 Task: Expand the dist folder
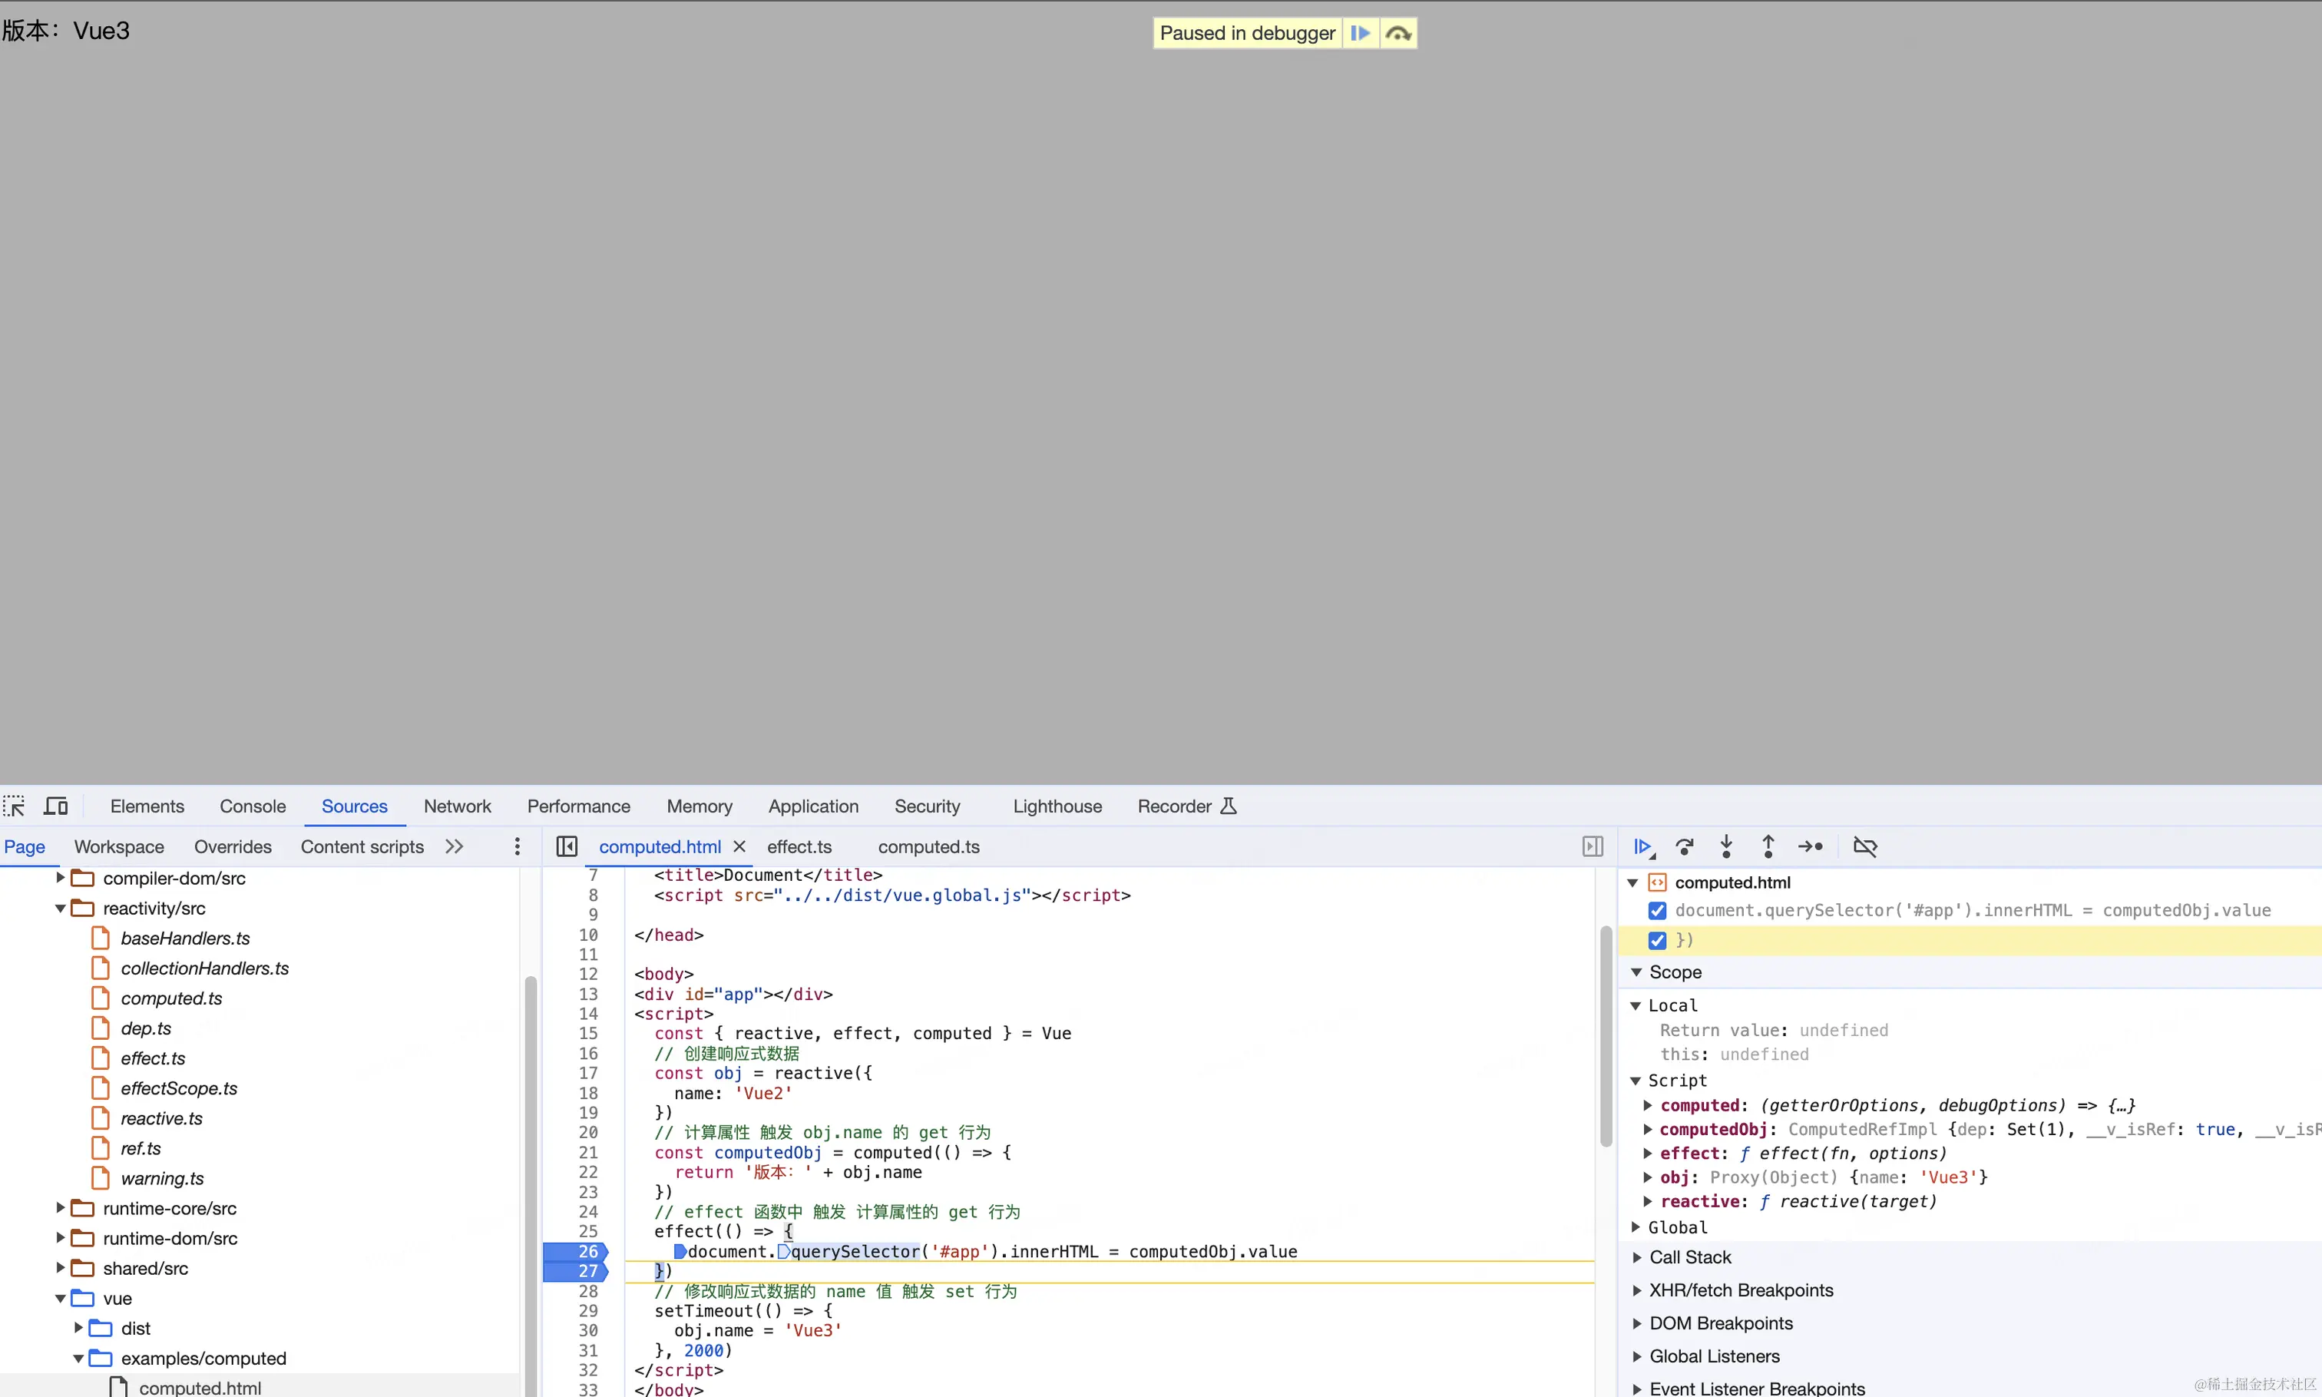click(x=78, y=1329)
